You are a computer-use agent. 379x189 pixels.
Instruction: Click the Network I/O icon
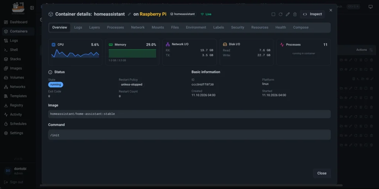click(x=168, y=44)
